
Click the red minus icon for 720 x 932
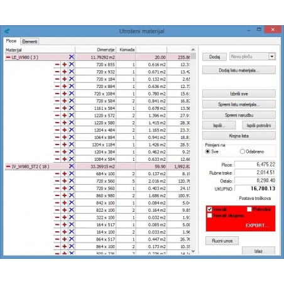57,72
